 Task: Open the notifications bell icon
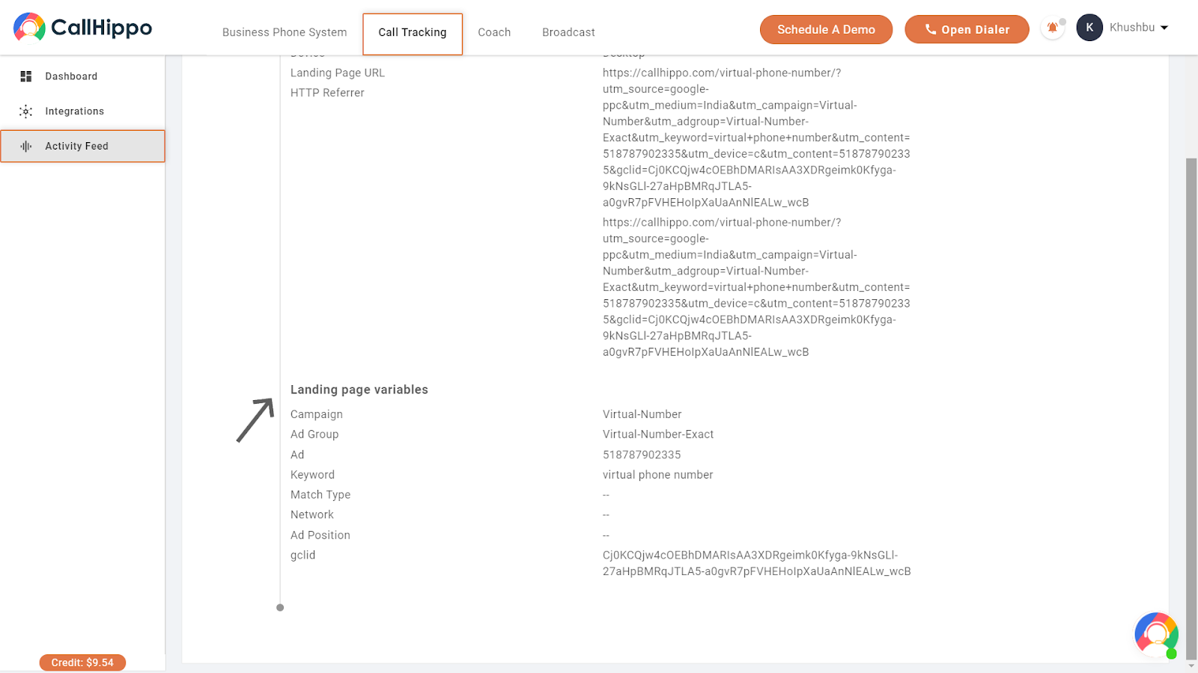(x=1052, y=28)
